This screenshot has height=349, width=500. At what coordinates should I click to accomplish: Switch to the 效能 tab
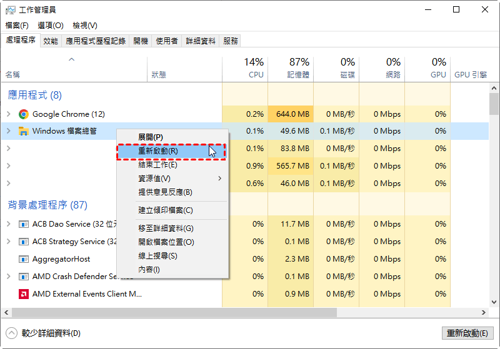pyautogui.click(x=51, y=41)
